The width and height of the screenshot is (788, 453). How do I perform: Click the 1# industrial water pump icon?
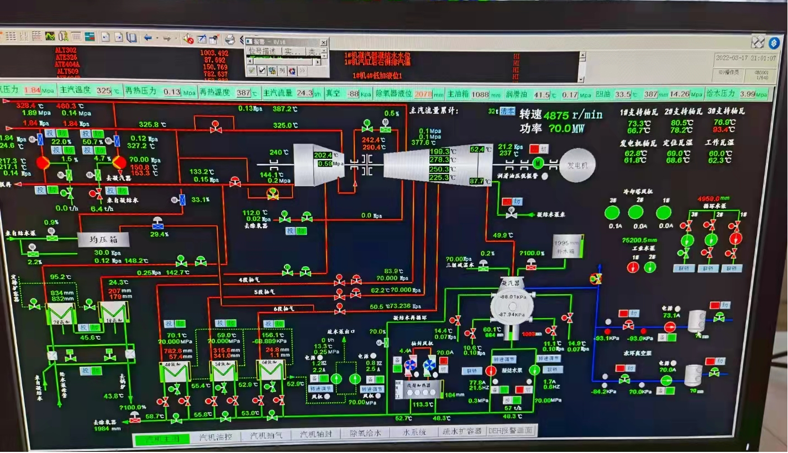[x=633, y=267]
